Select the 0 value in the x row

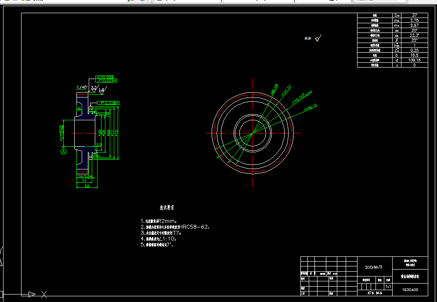coord(415,65)
